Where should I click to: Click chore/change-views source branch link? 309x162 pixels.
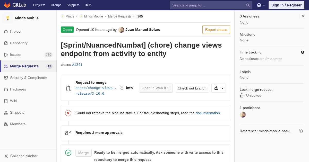[96, 88]
